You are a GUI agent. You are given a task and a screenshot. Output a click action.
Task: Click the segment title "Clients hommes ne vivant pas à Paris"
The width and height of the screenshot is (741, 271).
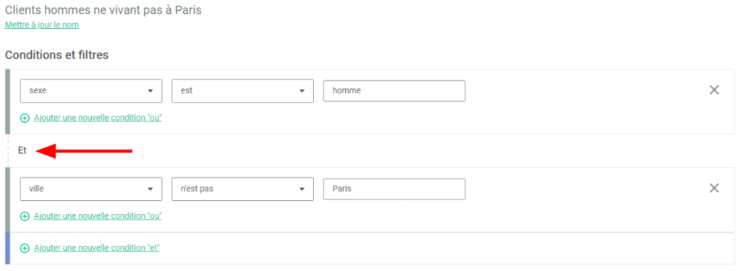(103, 10)
